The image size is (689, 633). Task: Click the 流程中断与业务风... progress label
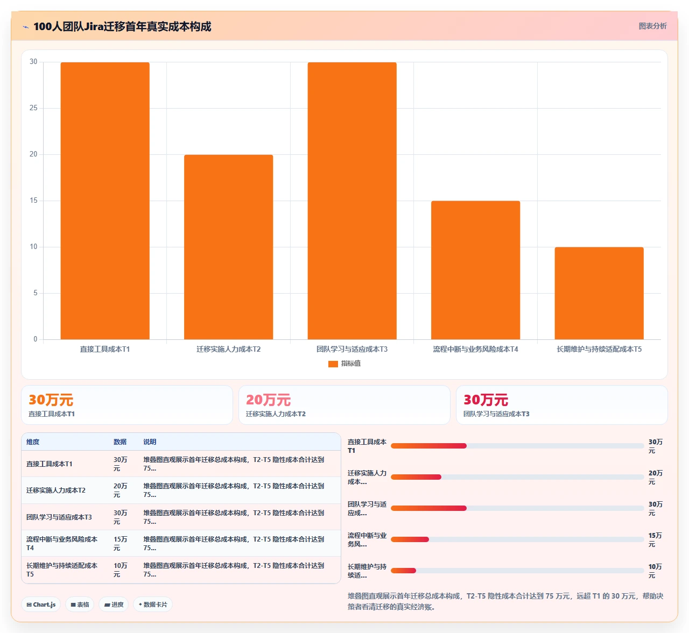click(x=367, y=540)
